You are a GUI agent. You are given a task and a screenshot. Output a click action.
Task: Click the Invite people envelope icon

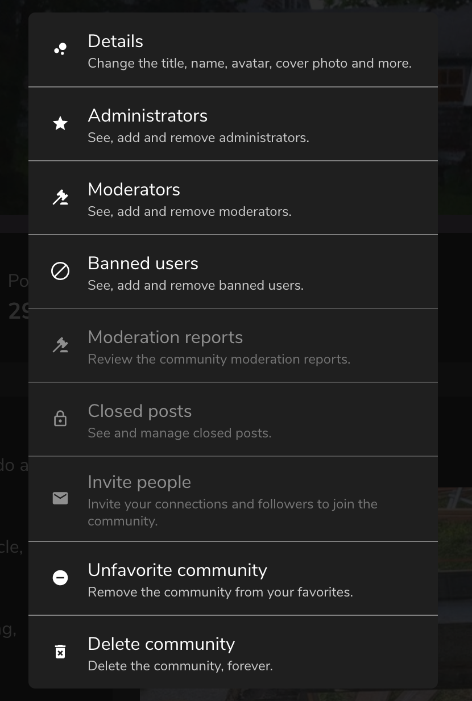(60, 498)
